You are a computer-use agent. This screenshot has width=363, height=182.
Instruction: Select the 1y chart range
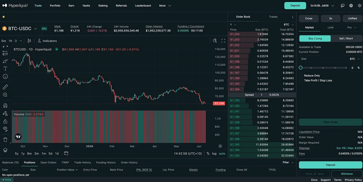point(23,153)
